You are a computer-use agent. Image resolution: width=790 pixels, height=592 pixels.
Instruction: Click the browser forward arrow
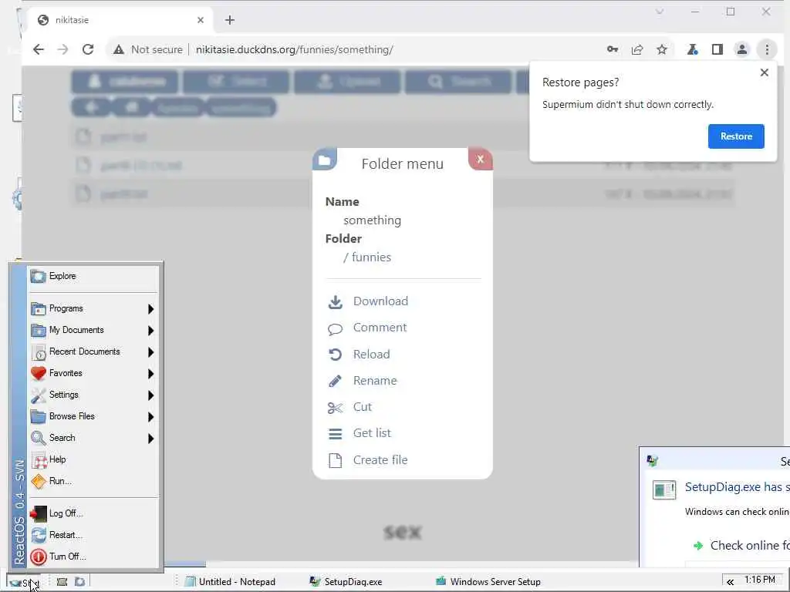click(x=62, y=49)
